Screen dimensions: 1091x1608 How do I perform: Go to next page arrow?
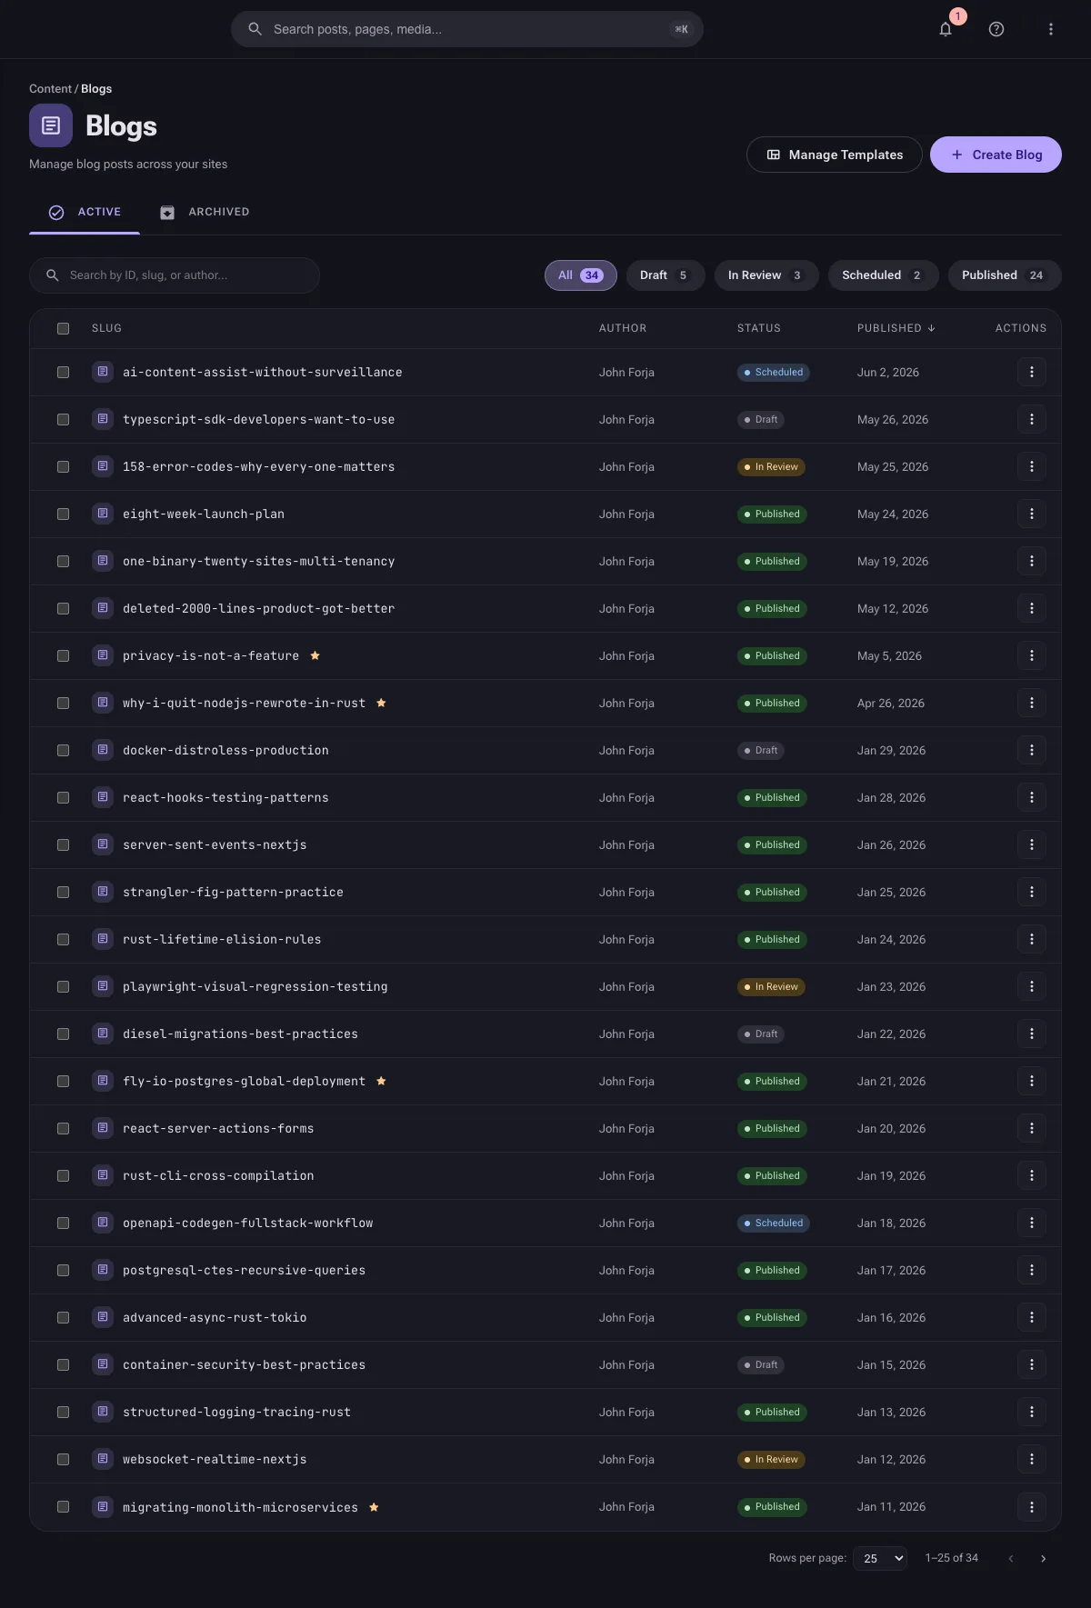click(1043, 1558)
